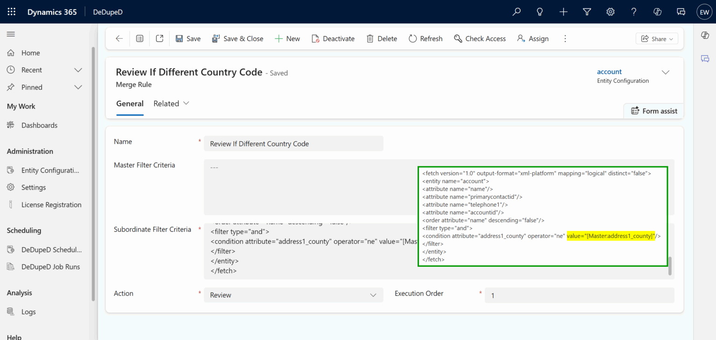
Task: Switch to the General tab
Action: point(130,103)
